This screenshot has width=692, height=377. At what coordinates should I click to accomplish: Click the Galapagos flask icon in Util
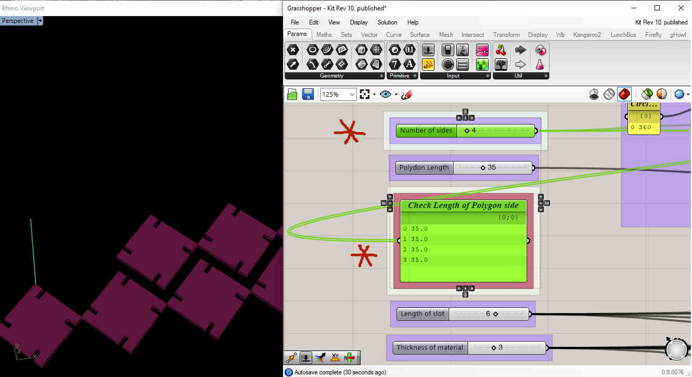click(541, 64)
